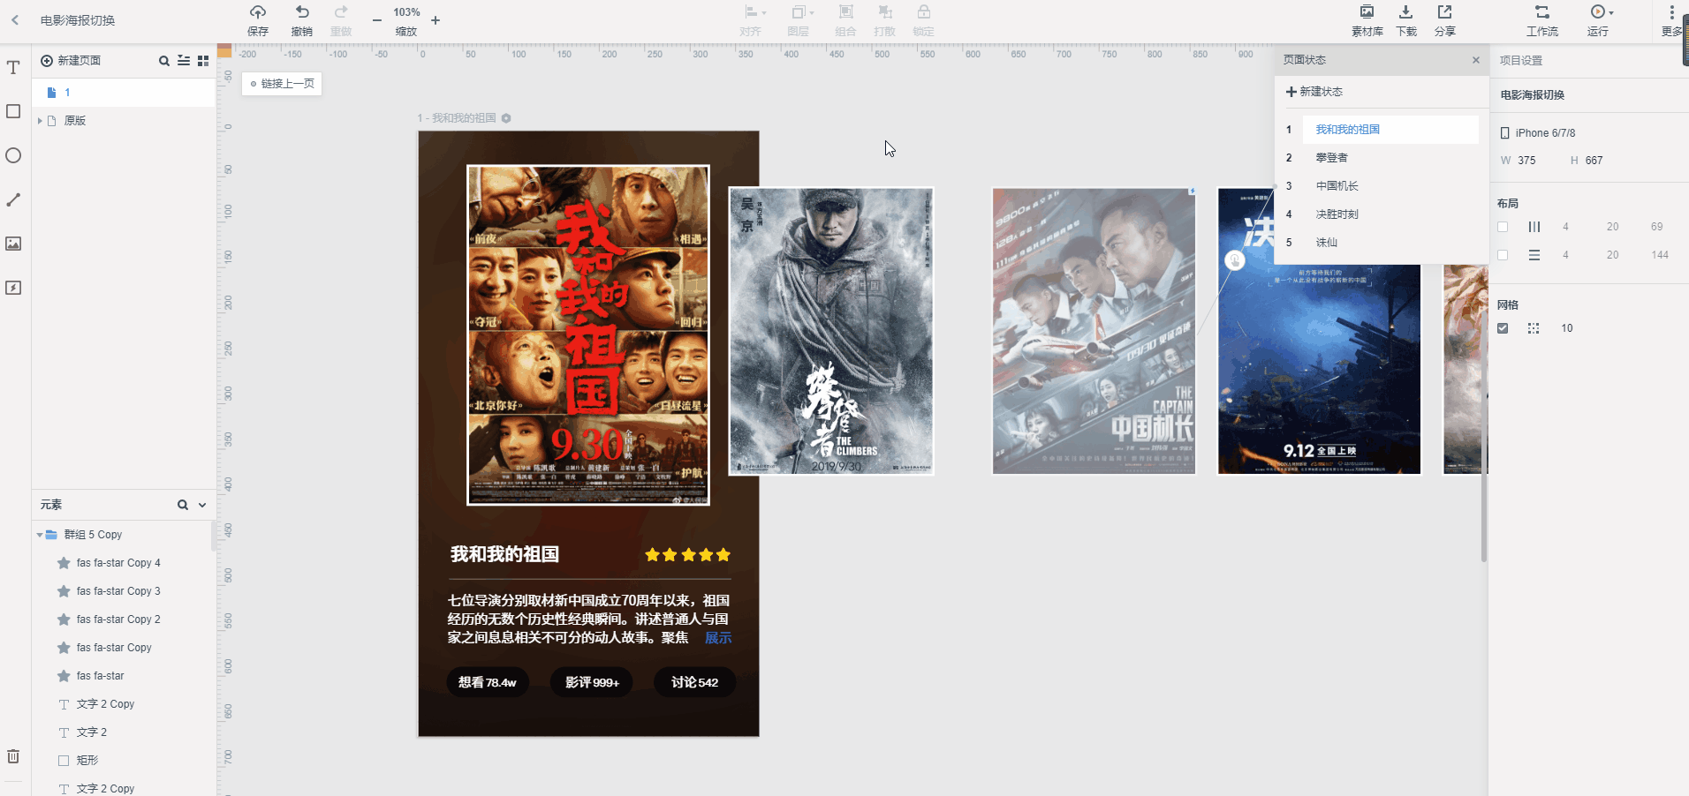Click the trash delete icon in sidebar
Screen dimensions: 1689x796
tap(13, 756)
